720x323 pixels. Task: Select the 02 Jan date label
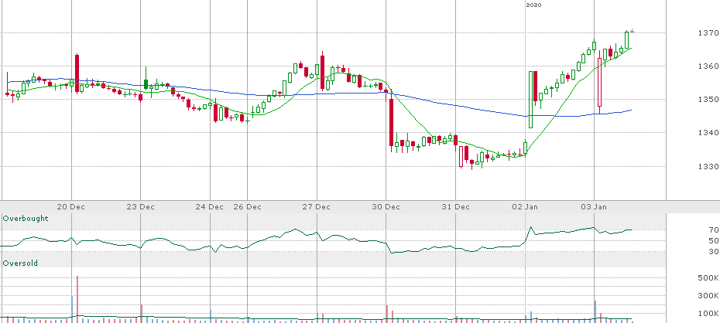click(x=526, y=206)
